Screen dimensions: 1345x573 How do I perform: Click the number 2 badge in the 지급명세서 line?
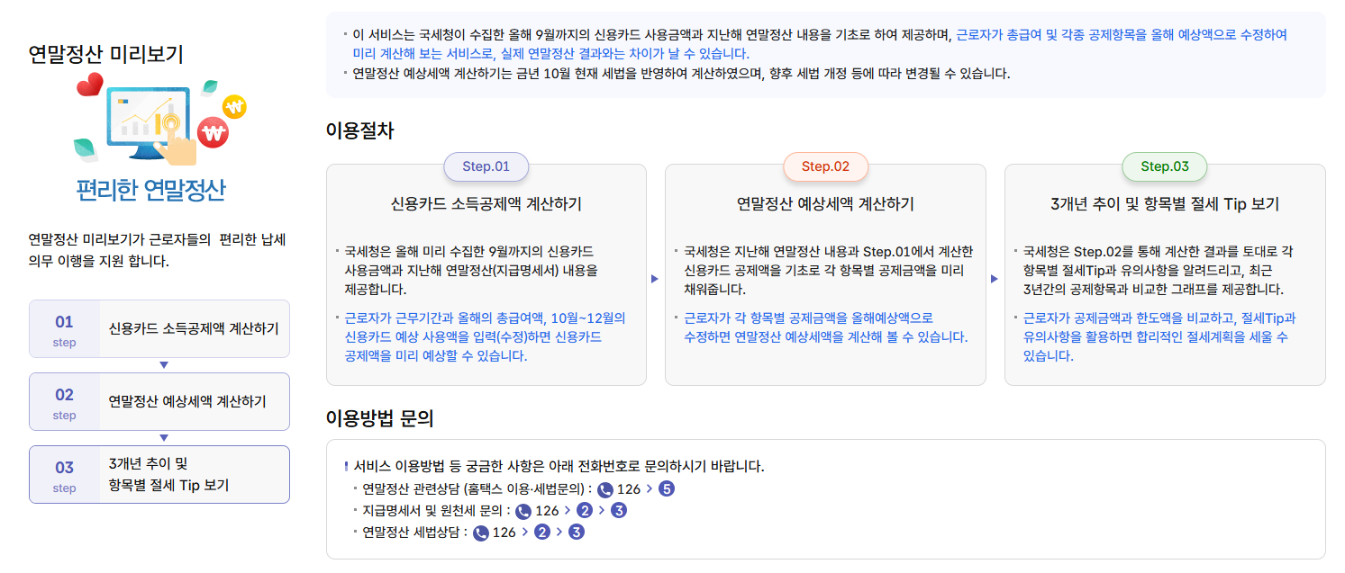584,511
